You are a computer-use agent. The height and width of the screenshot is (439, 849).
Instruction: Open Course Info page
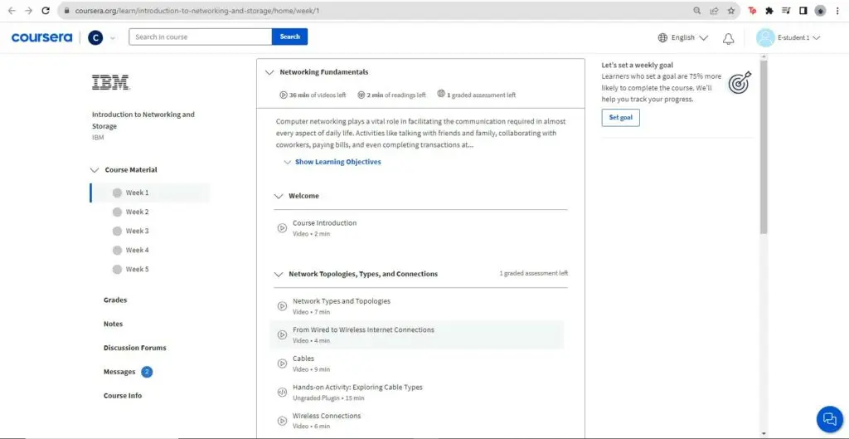123,396
